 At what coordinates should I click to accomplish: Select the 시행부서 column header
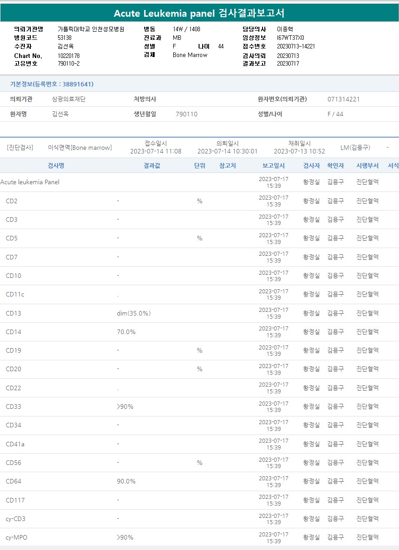[367, 166]
